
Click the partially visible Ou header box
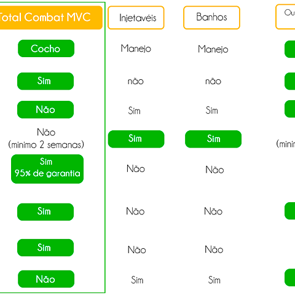click(x=285, y=17)
